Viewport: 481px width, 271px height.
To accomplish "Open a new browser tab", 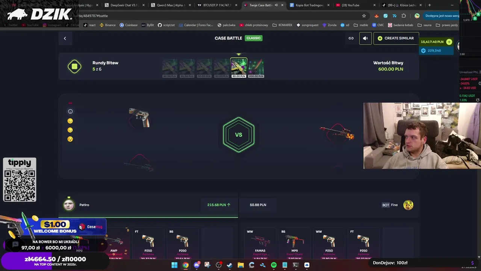I will pos(430,5).
